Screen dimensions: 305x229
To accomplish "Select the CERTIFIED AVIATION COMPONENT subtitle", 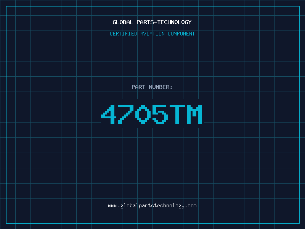I will pyautogui.click(x=152, y=34).
